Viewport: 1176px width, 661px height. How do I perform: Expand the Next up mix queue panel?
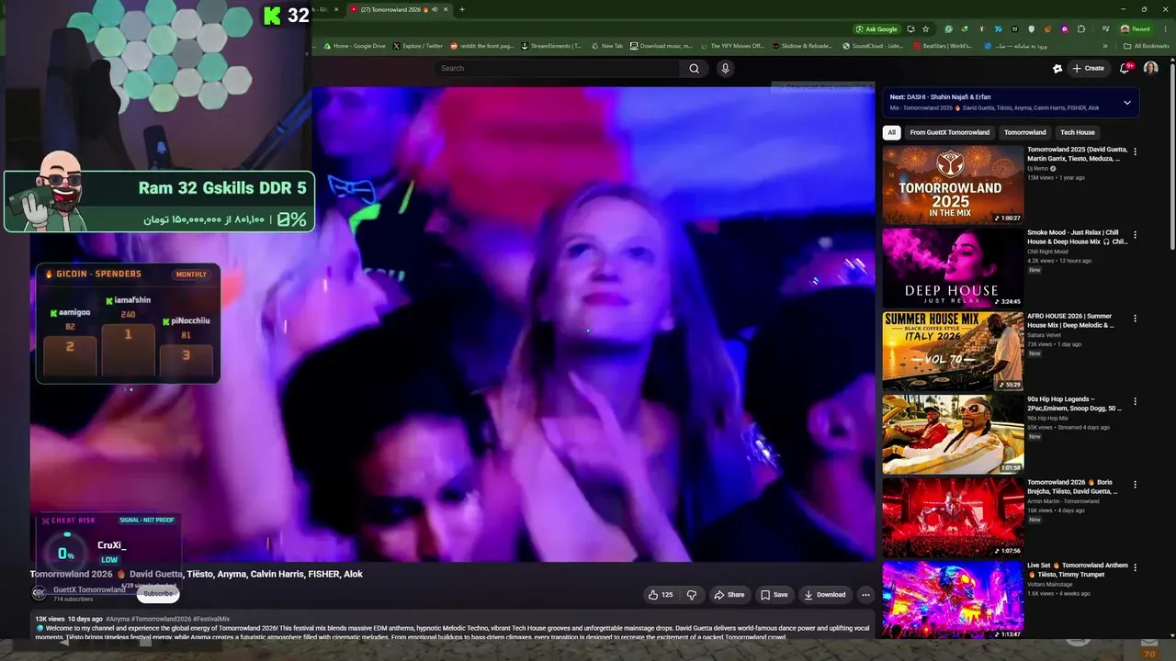[x=1127, y=103]
